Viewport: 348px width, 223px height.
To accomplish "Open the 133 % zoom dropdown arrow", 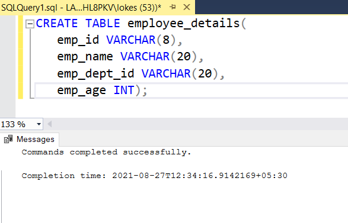I will coord(39,124).
